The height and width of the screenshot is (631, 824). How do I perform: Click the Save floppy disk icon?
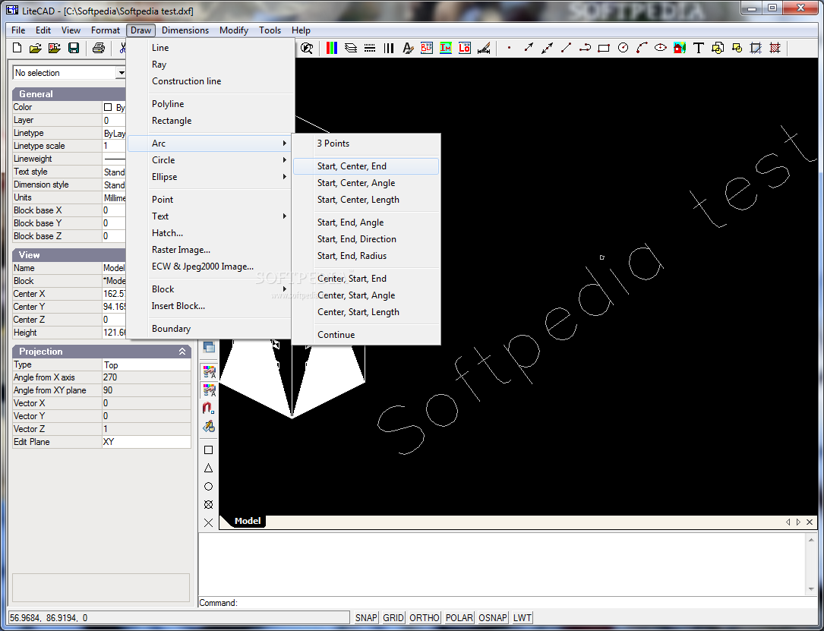(x=74, y=49)
